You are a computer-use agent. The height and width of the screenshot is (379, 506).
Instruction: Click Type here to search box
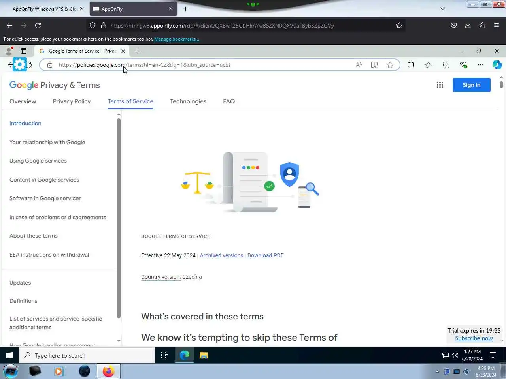pos(87,355)
